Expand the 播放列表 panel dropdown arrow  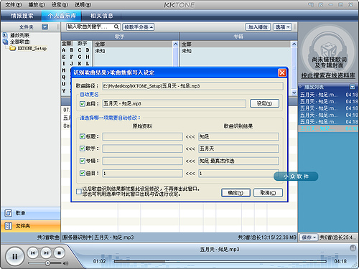coord(353,87)
